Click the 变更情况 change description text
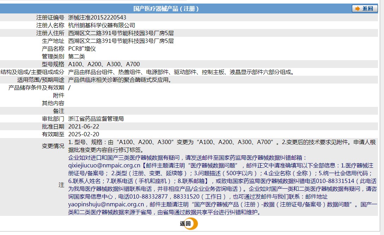The height and width of the screenshot is (235, 384). [x=222, y=146]
